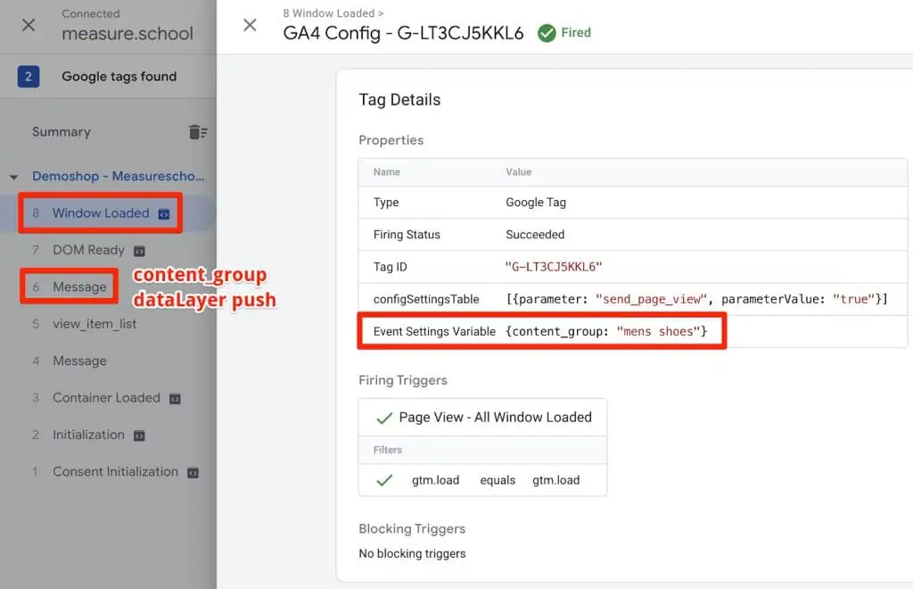Screen dimensions: 913x589
Task: Collapse the Demoshop - Measureschool container tree
Action: click(x=12, y=176)
